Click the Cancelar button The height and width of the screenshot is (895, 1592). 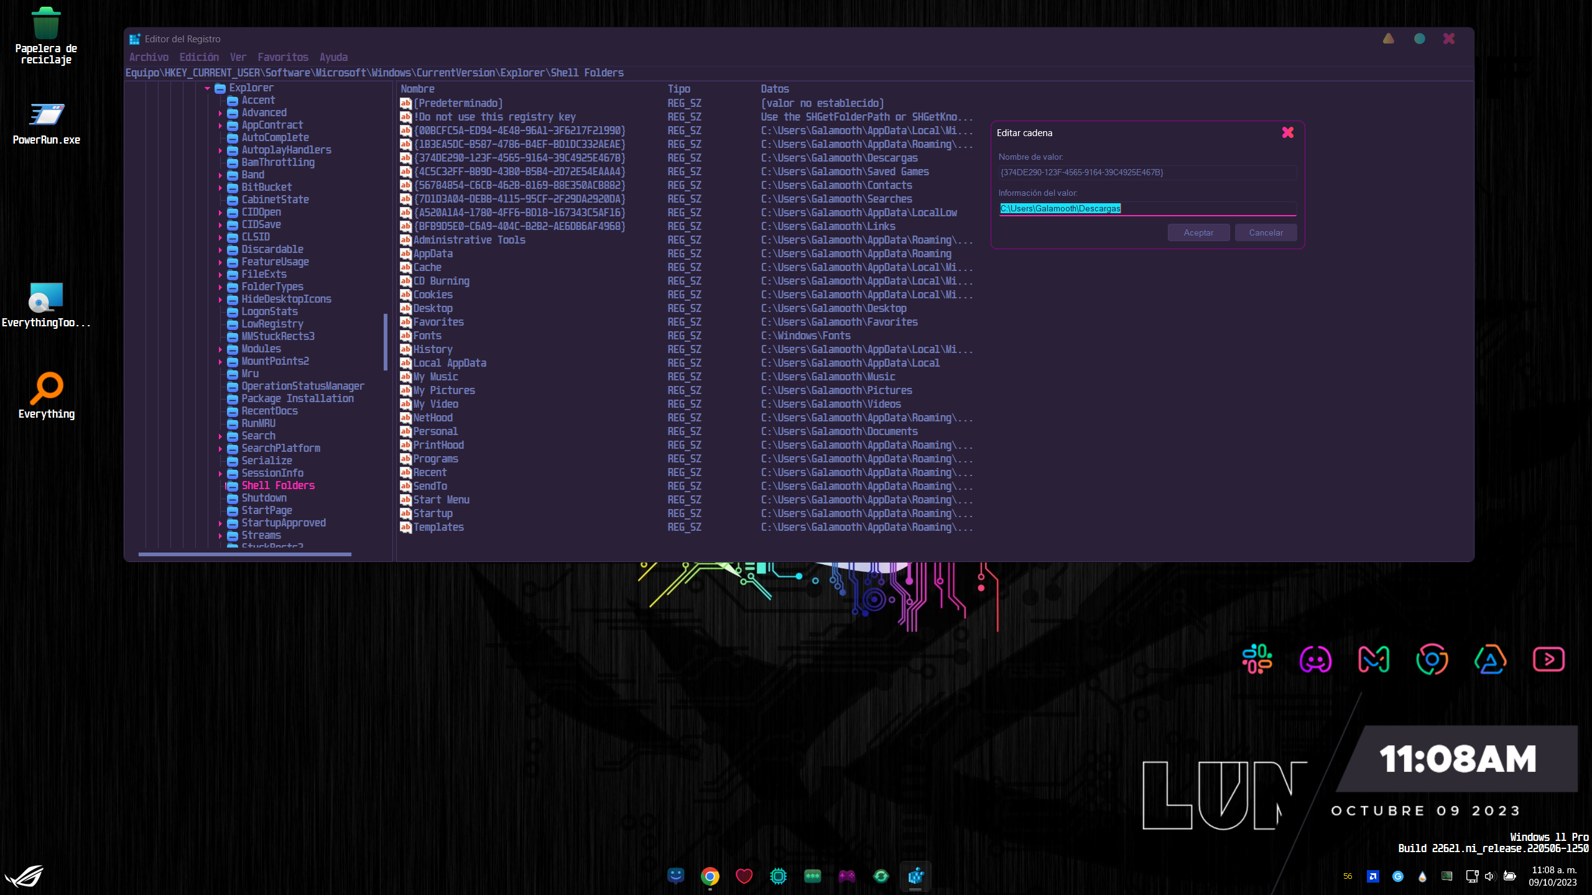click(1266, 232)
